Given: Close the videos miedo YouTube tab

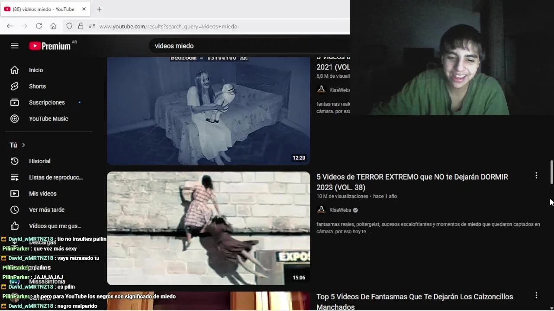Looking at the screenshot, I should coord(84,9).
